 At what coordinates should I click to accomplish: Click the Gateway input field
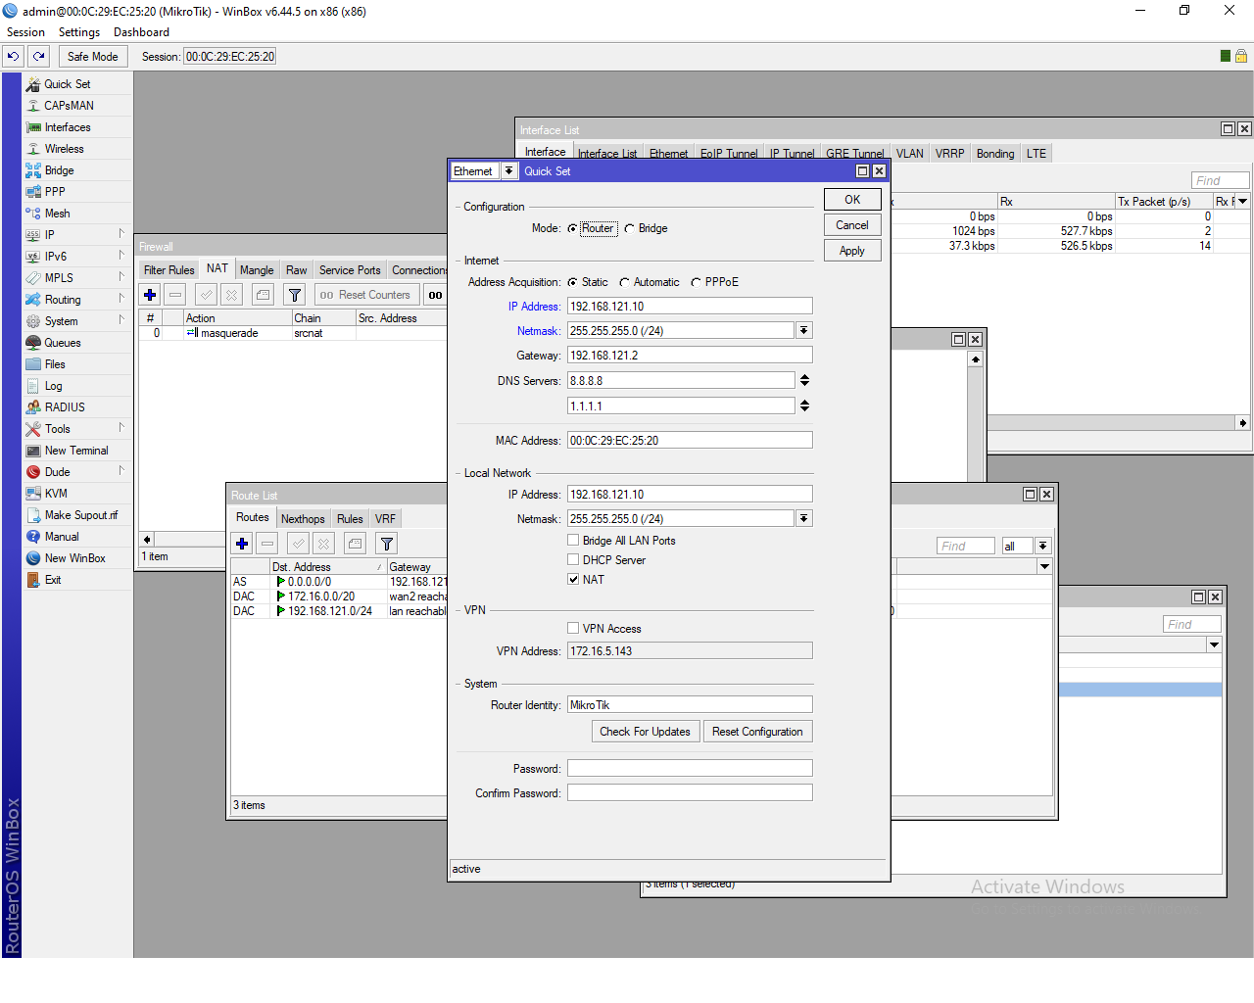[690, 356]
